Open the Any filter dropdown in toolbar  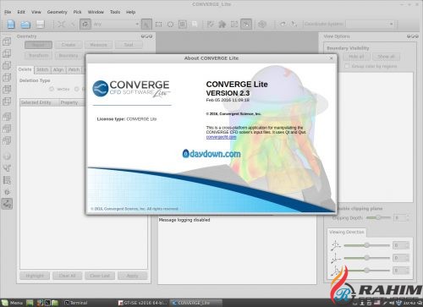(116, 25)
